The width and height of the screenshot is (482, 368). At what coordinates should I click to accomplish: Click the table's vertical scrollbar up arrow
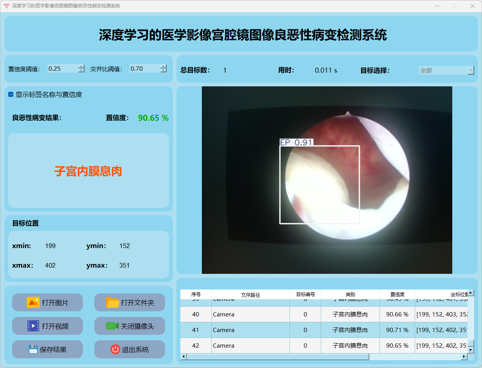(471, 293)
